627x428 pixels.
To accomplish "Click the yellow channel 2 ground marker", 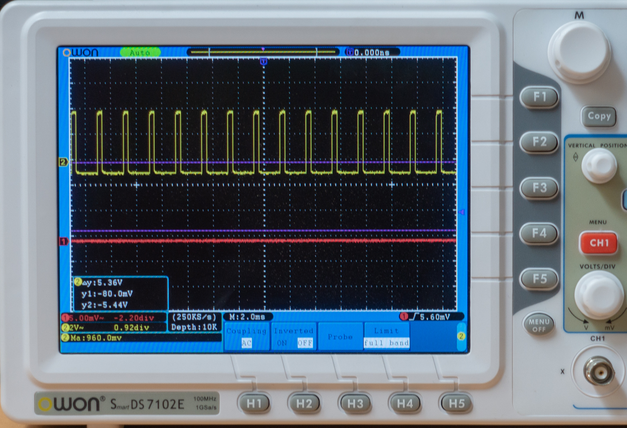I will click(x=63, y=162).
